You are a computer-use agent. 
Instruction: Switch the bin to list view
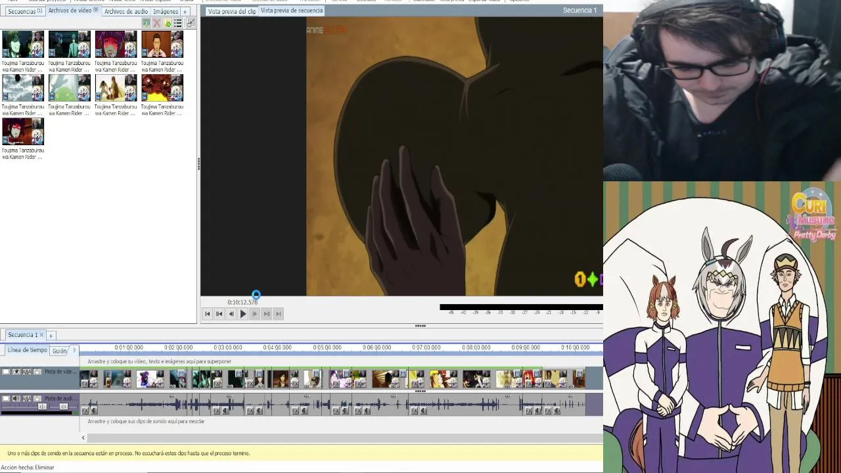point(178,23)
